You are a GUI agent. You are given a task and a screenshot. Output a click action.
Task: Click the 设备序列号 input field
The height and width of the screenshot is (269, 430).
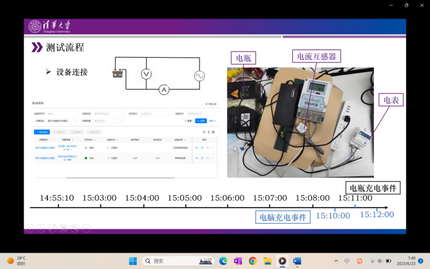point(62,114)
